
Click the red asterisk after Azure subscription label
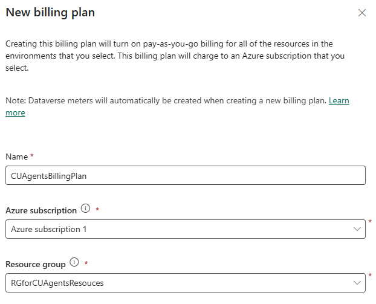[97, 209]
